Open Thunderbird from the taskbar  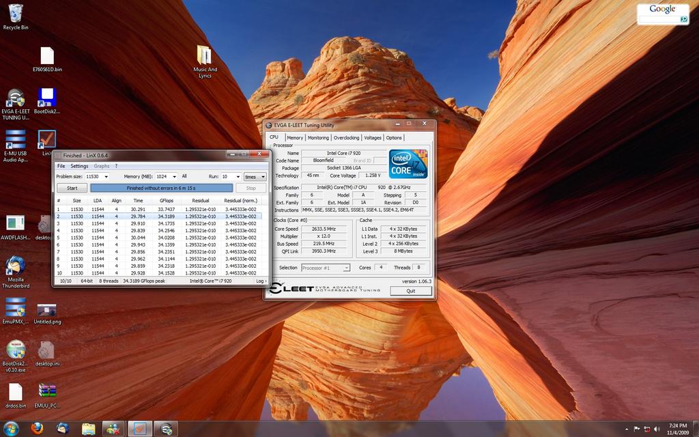coord(62,429)
